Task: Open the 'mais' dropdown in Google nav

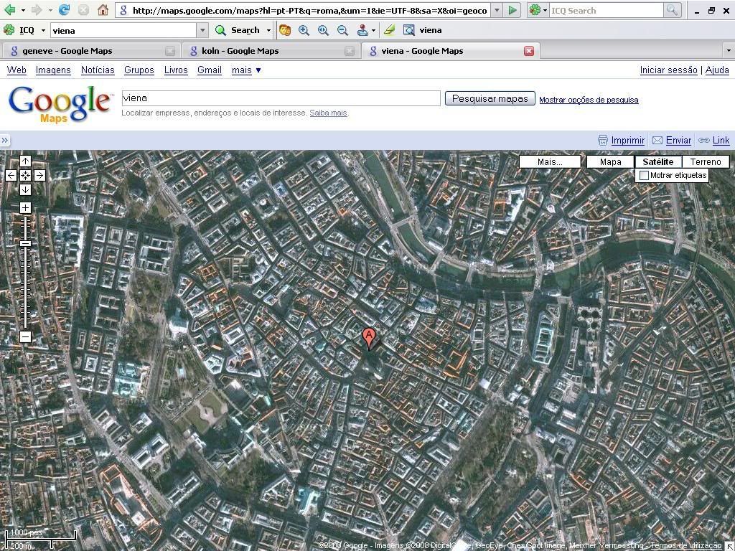Action: tap(246, 70)
